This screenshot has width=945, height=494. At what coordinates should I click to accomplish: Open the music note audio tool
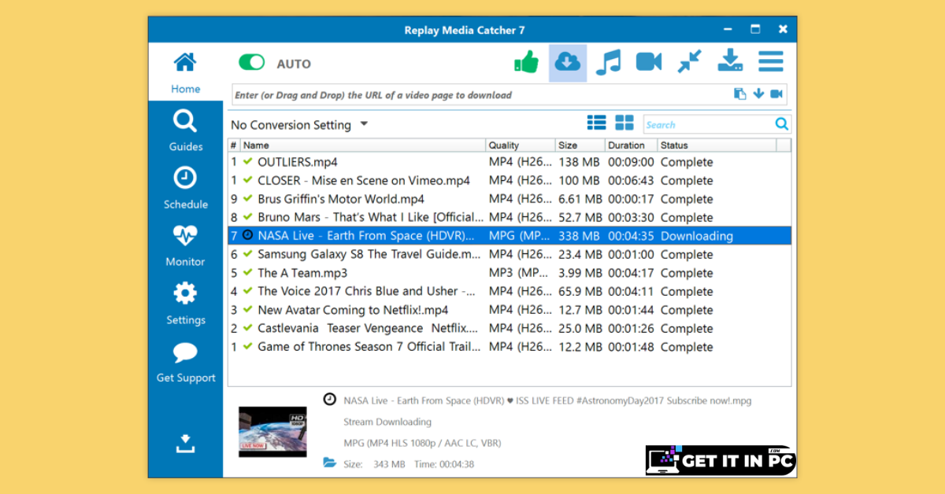point(608,62)
